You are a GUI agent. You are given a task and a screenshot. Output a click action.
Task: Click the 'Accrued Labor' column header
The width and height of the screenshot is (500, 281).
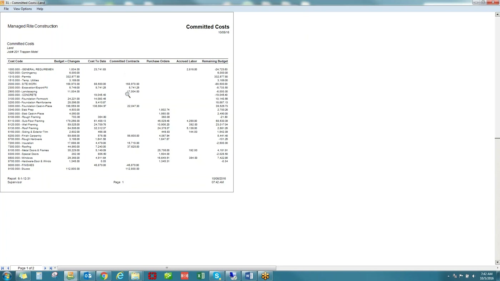pos(186,61)
